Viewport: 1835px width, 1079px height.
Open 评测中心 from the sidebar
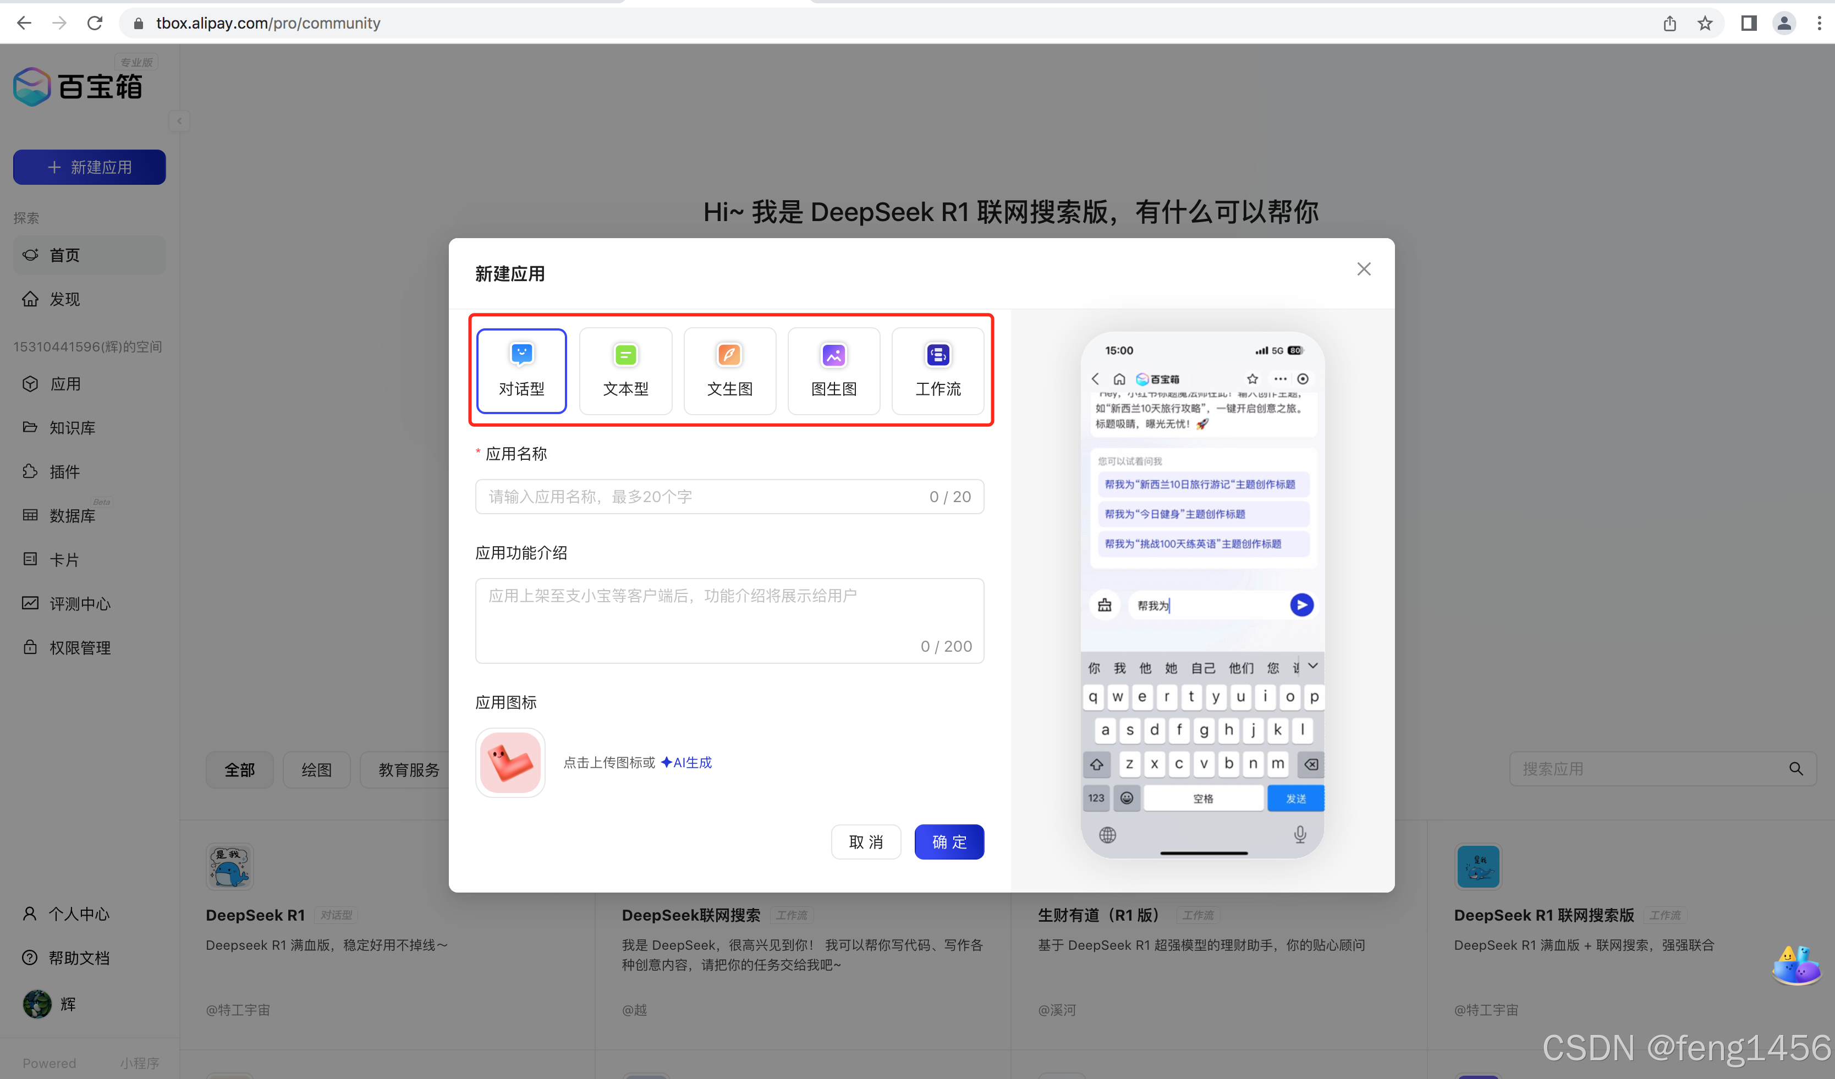point(79,604)
